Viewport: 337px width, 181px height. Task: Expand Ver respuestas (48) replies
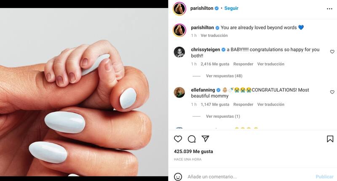224,76
